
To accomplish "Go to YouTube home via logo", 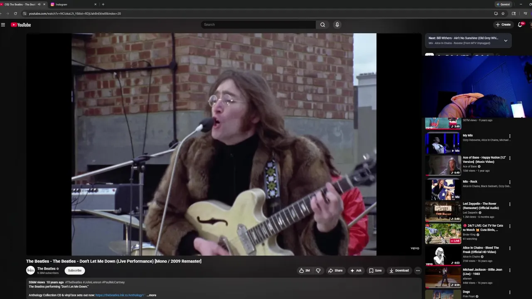I will pos(21,25).
